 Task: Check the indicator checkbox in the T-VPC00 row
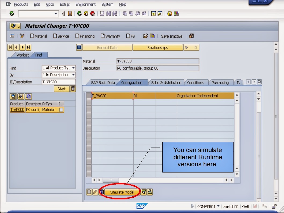(61, 110)
